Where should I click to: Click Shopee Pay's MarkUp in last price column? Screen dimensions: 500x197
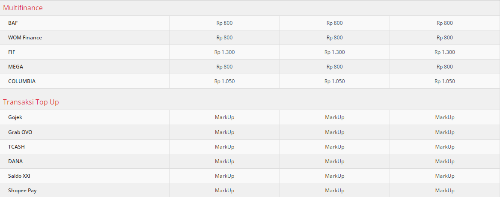(445, 191)
